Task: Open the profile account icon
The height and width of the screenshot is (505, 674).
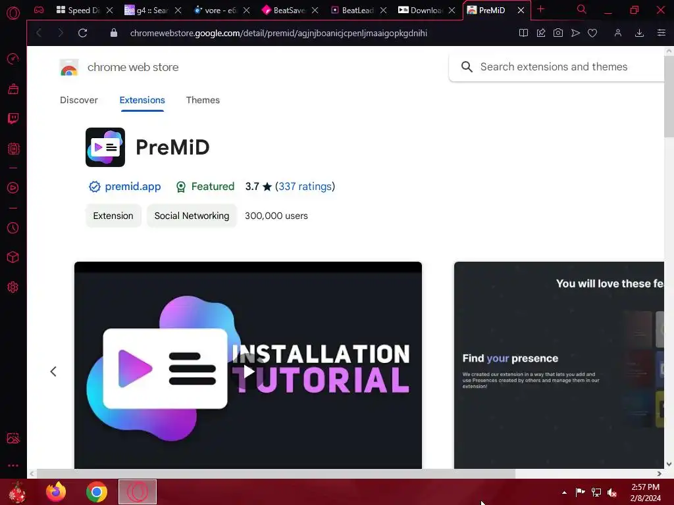Action: click(617, 33)
